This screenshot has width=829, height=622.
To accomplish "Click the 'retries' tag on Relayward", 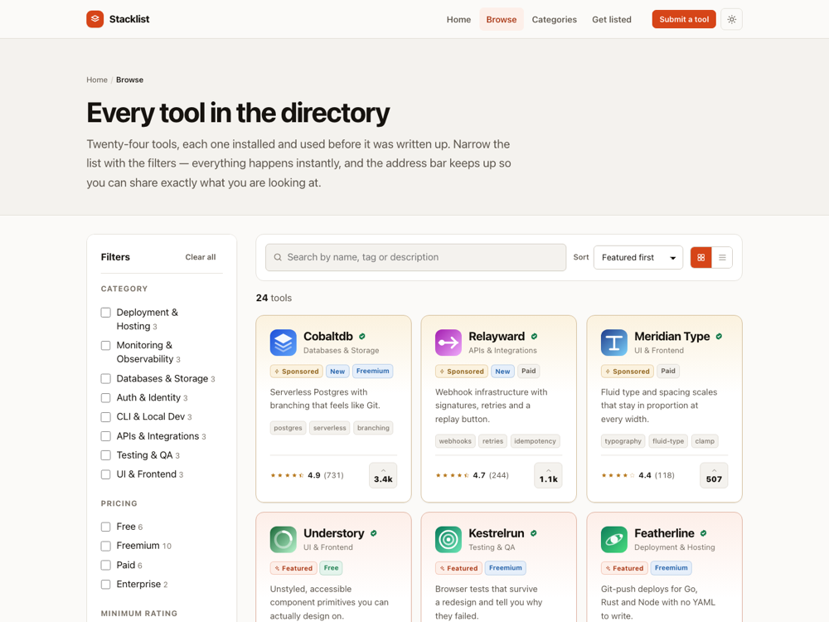I will [492, 441].
